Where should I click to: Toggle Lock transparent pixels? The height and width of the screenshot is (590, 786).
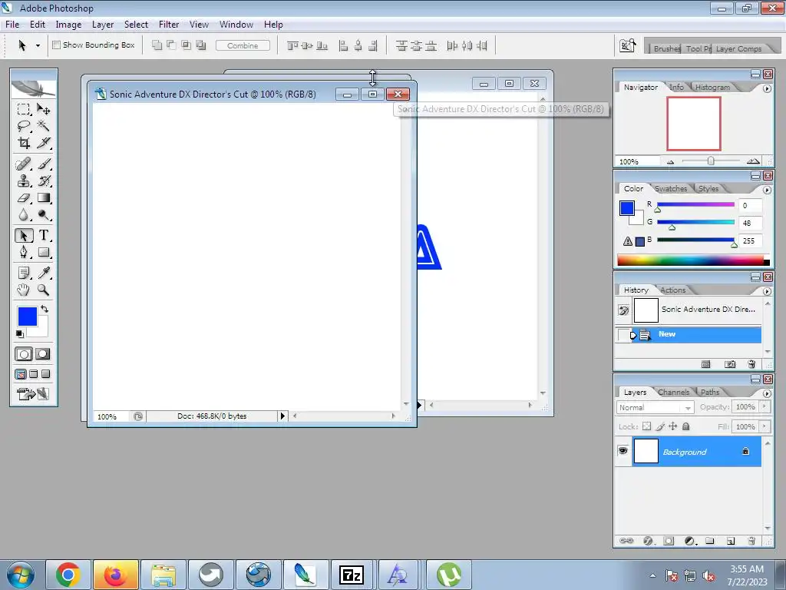point(646,426)
